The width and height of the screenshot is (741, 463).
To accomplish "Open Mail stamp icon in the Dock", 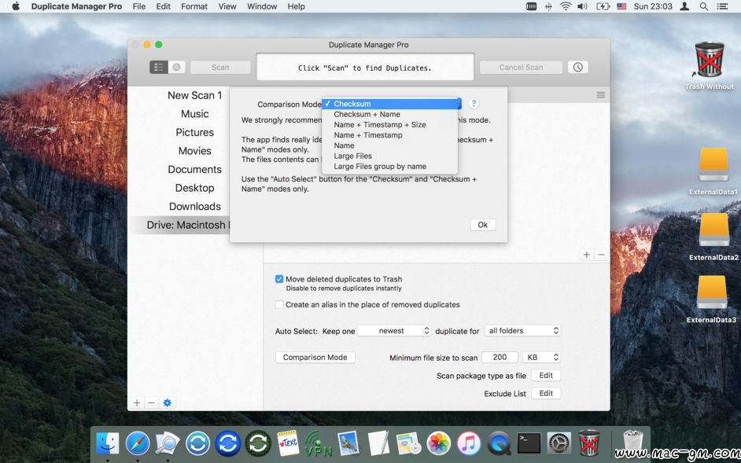I will 348,444.
